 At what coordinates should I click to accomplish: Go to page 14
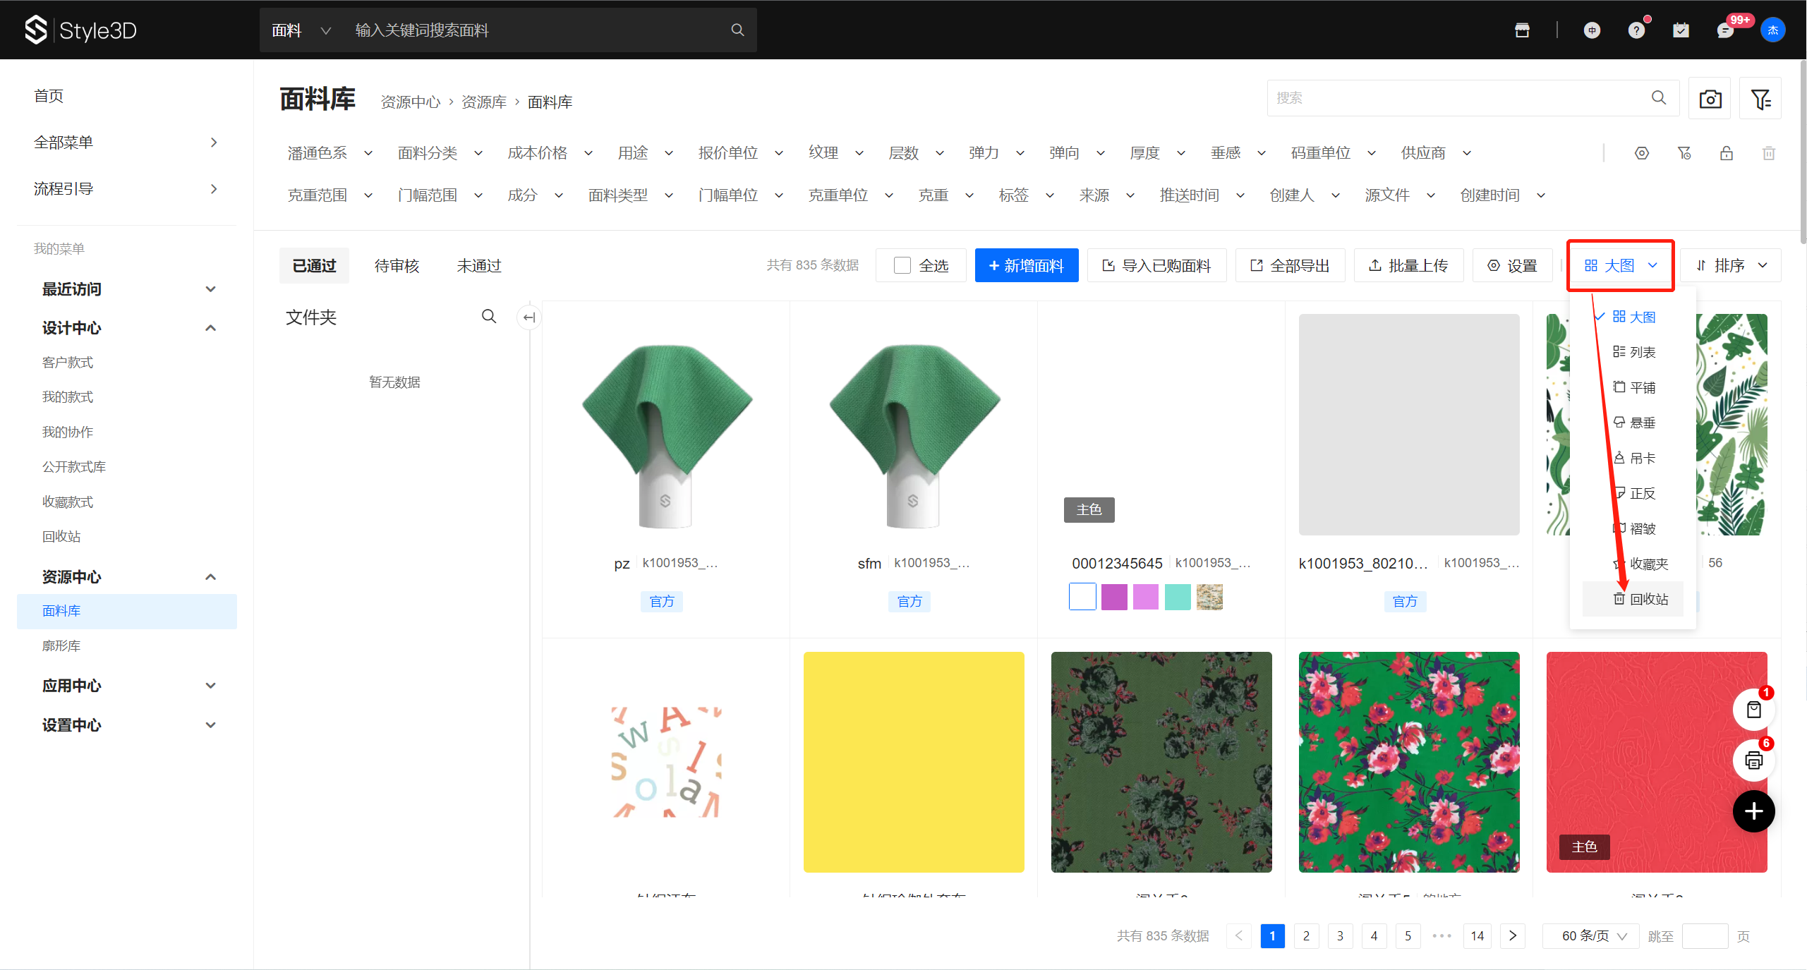click(x=1477, y=935)
